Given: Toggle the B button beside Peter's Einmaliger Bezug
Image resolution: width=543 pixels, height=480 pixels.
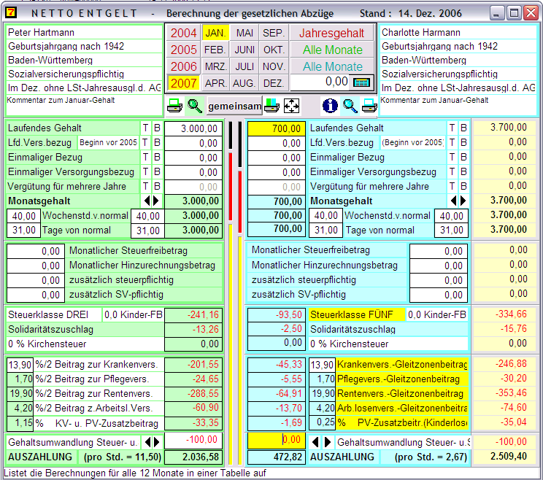Looking at the screenshot, I should click(x=156, y=158).
